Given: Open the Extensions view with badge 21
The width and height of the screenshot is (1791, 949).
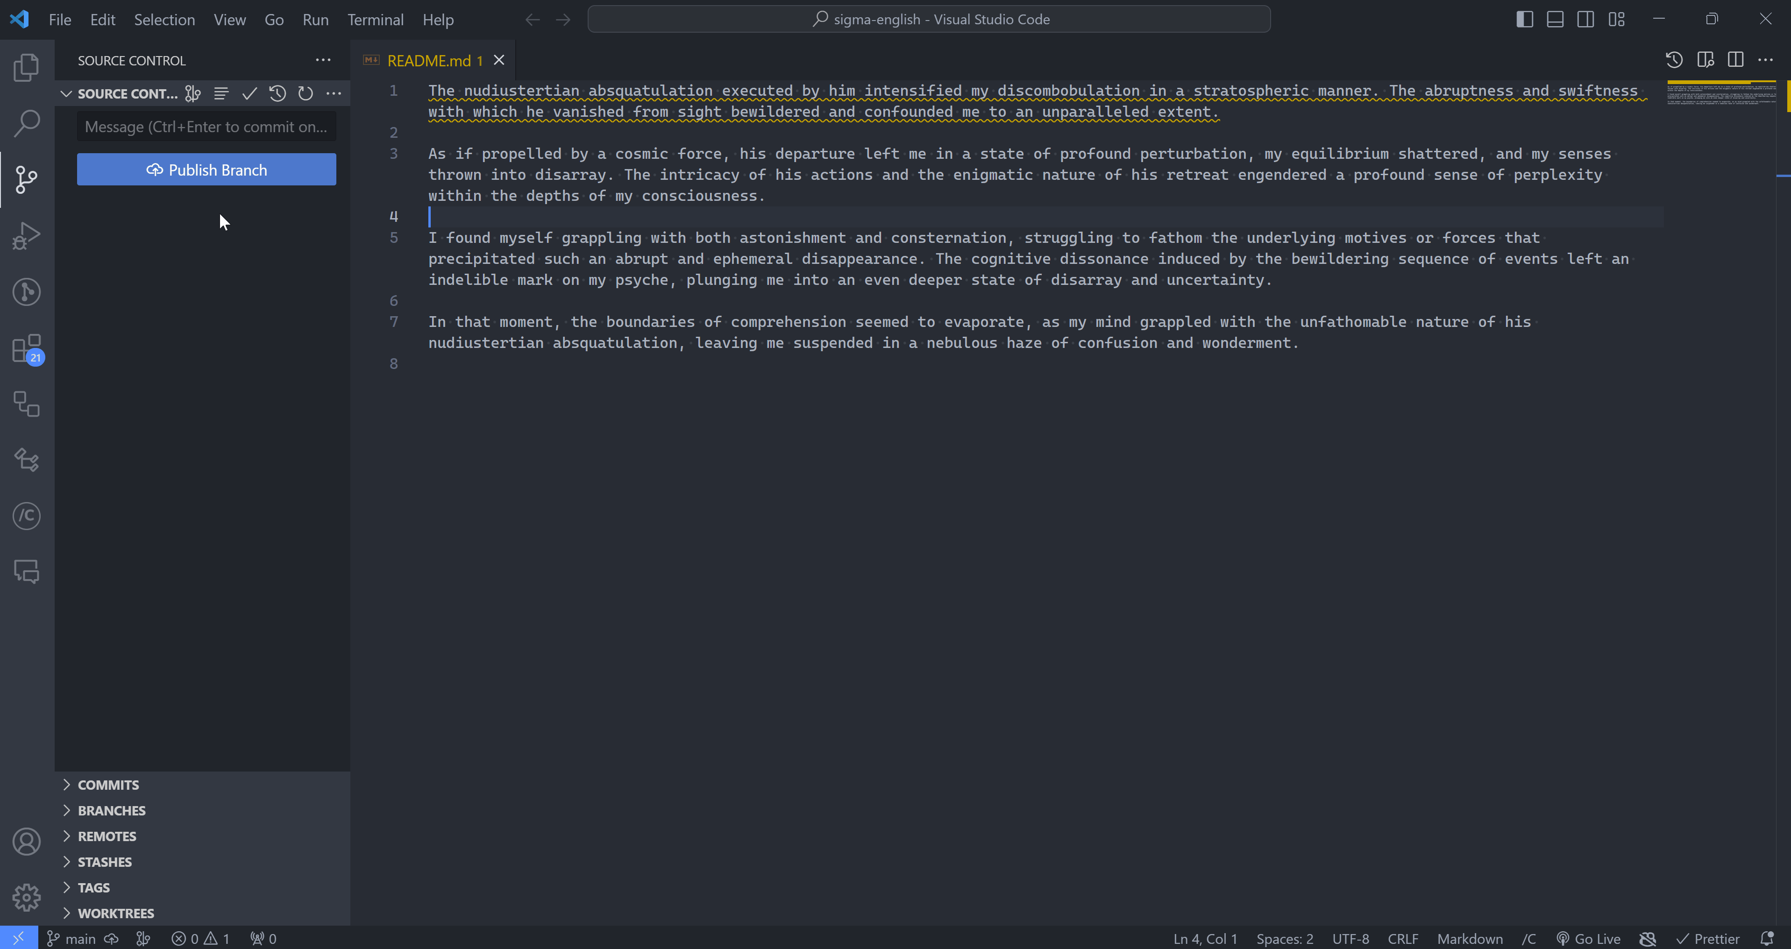Looking at the screenshot, I should (x=27, y=348).
